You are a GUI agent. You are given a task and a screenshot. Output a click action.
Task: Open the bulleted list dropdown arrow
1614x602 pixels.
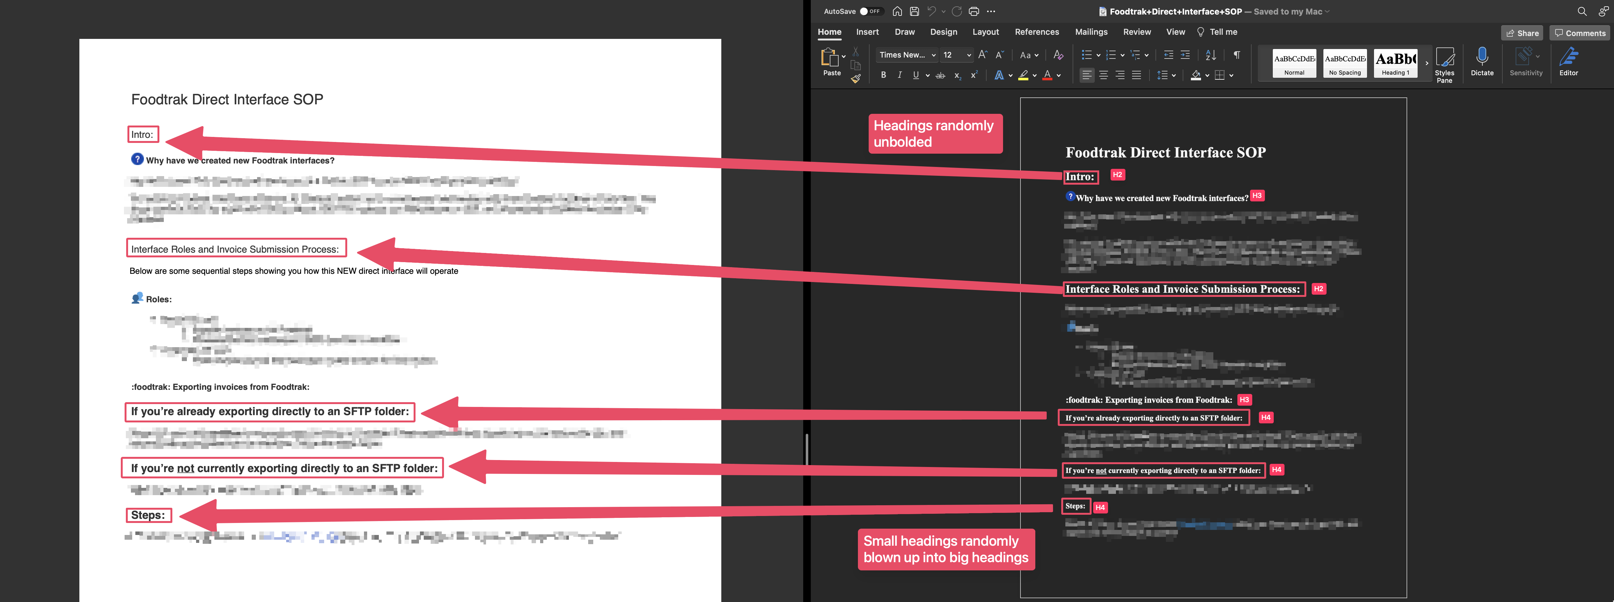click(1098, 55)
